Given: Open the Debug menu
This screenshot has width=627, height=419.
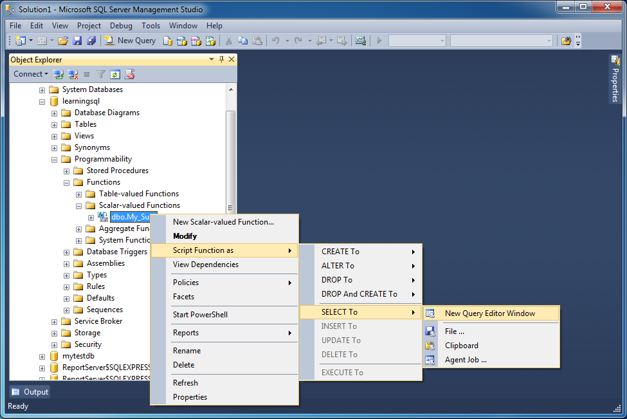Looking at the screenshot, I should 121,26.
